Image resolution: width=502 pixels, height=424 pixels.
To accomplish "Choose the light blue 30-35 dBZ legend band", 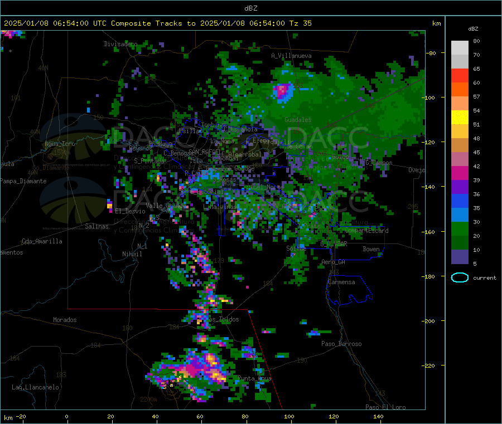I will click(460, 215).
